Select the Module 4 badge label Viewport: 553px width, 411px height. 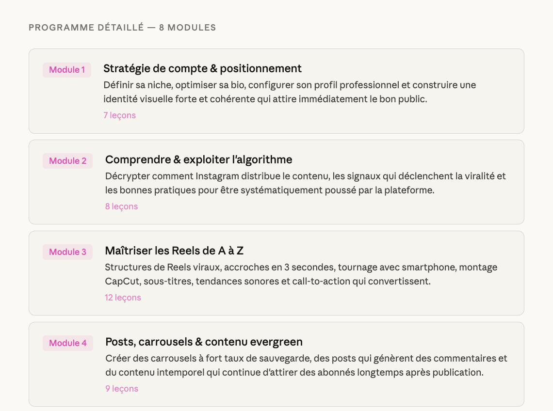point(68,343)
